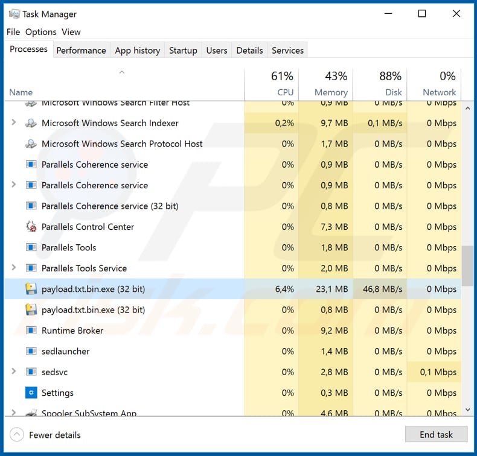
Task: Click the 9,2 MB Runtime Broker memory cell
Action: [x=326, y=331]
